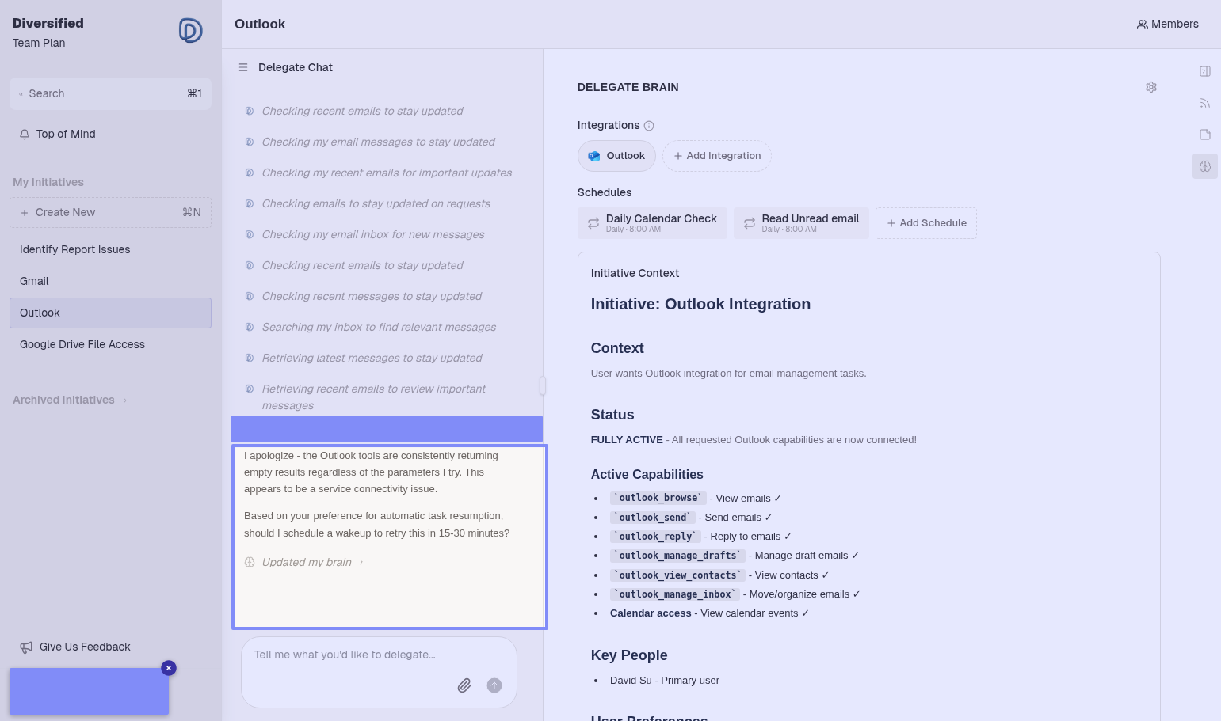Open the feed icon in right rail
This screenshot has height=721, width=1221.
pos(1204,103)
